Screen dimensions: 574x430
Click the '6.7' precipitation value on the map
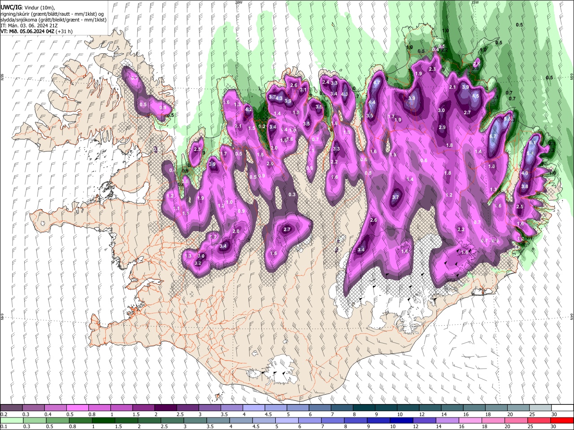pyautogui.click(x=493, y=136)
